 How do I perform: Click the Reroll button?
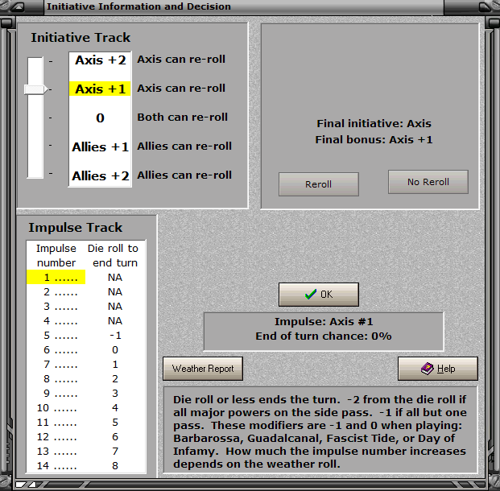[x=319, y=184]
